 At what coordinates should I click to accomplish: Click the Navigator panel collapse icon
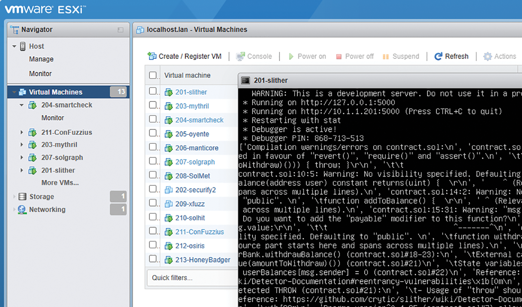(120, 30)
